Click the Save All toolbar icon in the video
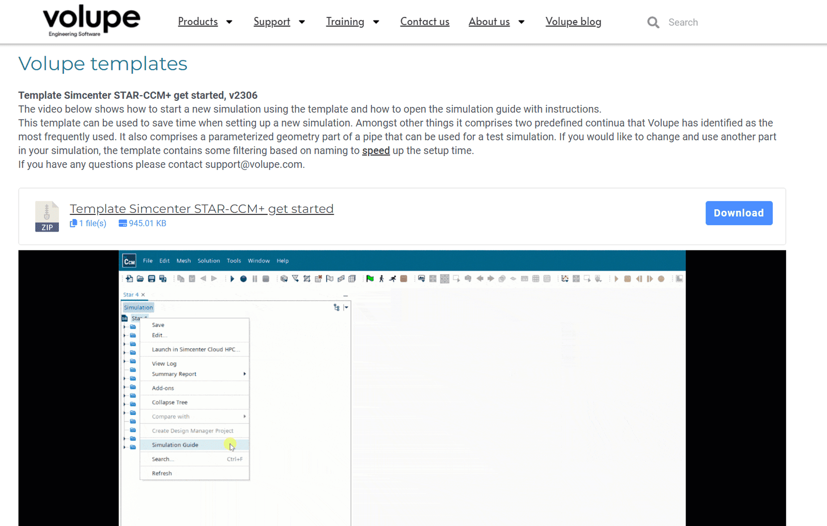 tap(163, 279)
